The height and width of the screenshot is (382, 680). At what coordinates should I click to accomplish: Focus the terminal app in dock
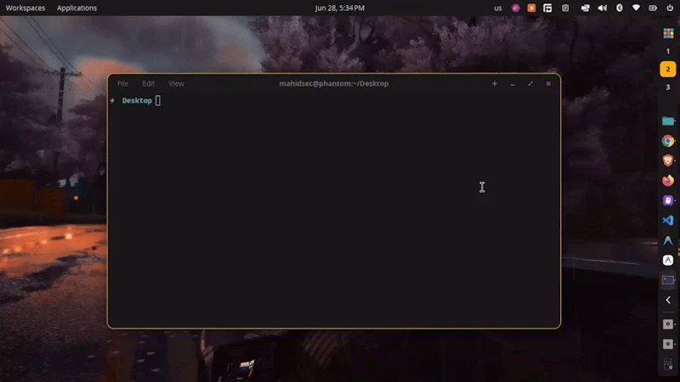(x=668, y=280)
